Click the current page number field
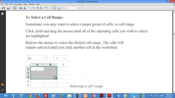 29,8
